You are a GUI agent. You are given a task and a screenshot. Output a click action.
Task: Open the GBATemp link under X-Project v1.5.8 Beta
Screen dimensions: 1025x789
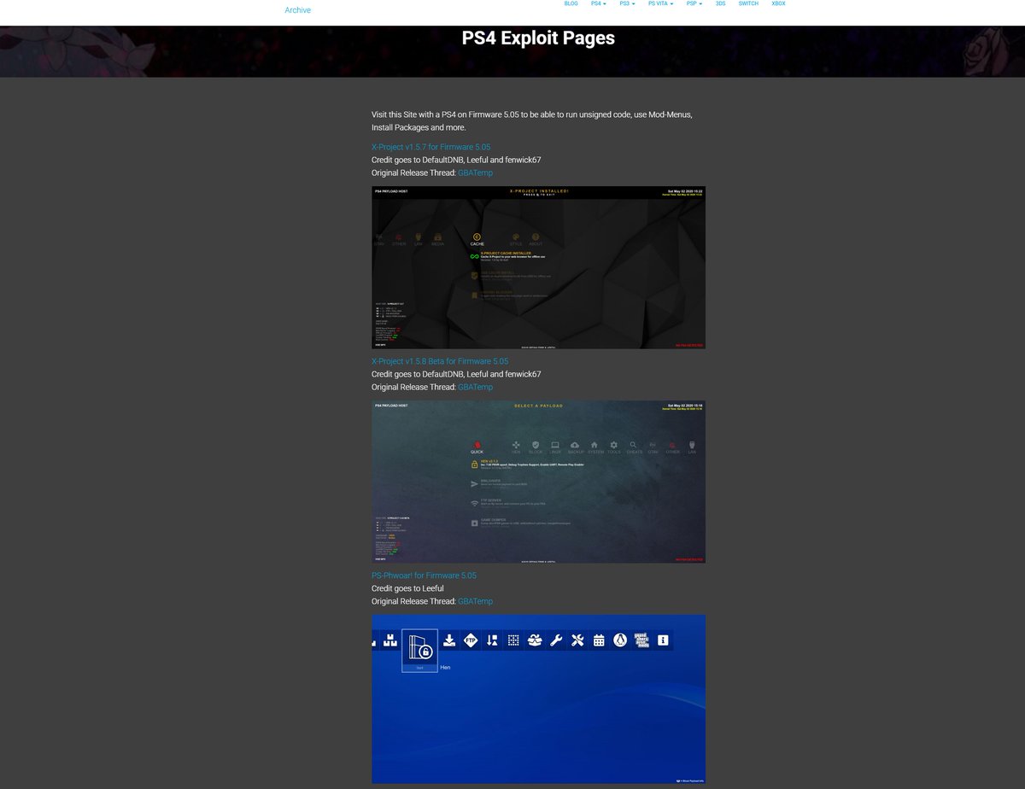pyautogui.click(x=475, y=387)
